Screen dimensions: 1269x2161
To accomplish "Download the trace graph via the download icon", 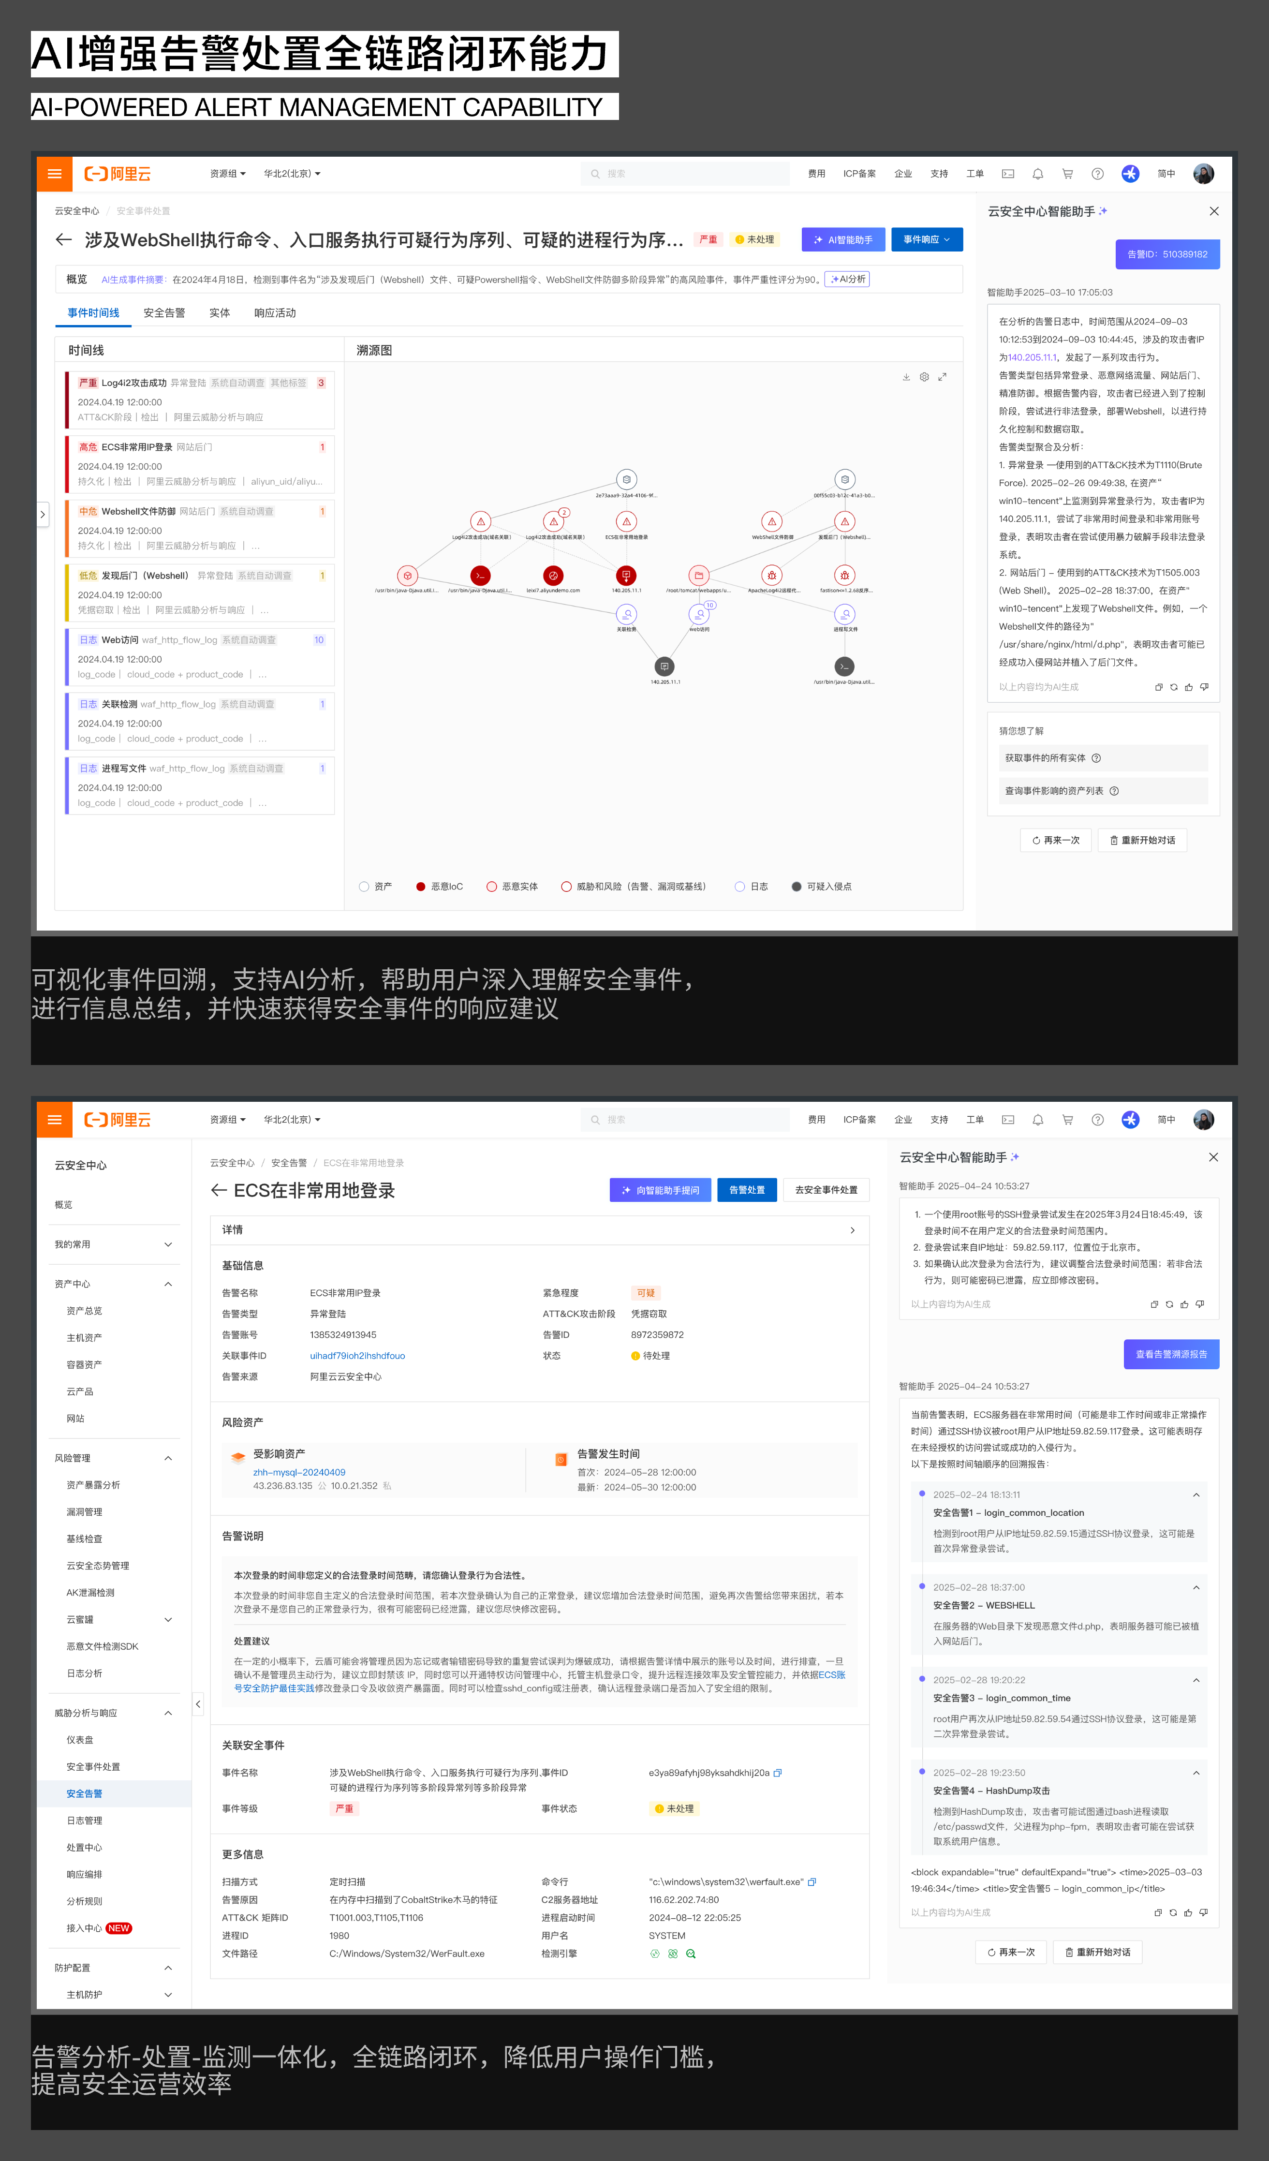I will [905, 377].
